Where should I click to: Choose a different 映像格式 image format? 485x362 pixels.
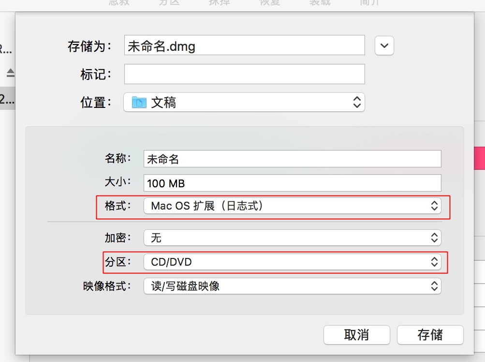pyautogui.click(x=292, y=286)
